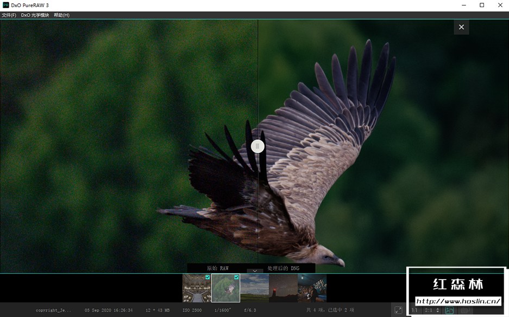Screen dimensions: 509x317
Task: Click the fullscreen expand icon
Action: [x=398, y=310]
